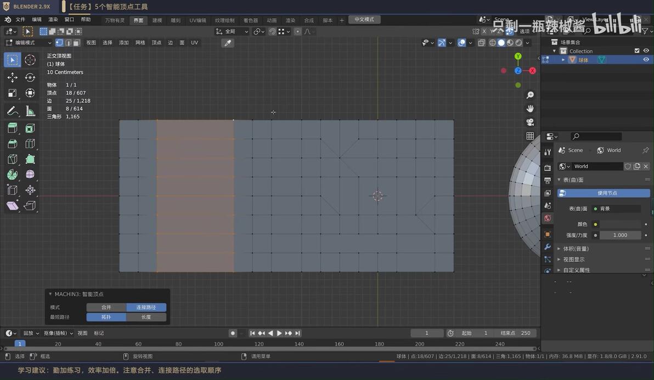Open the 顶点 vertex menu

click(156, 43)
